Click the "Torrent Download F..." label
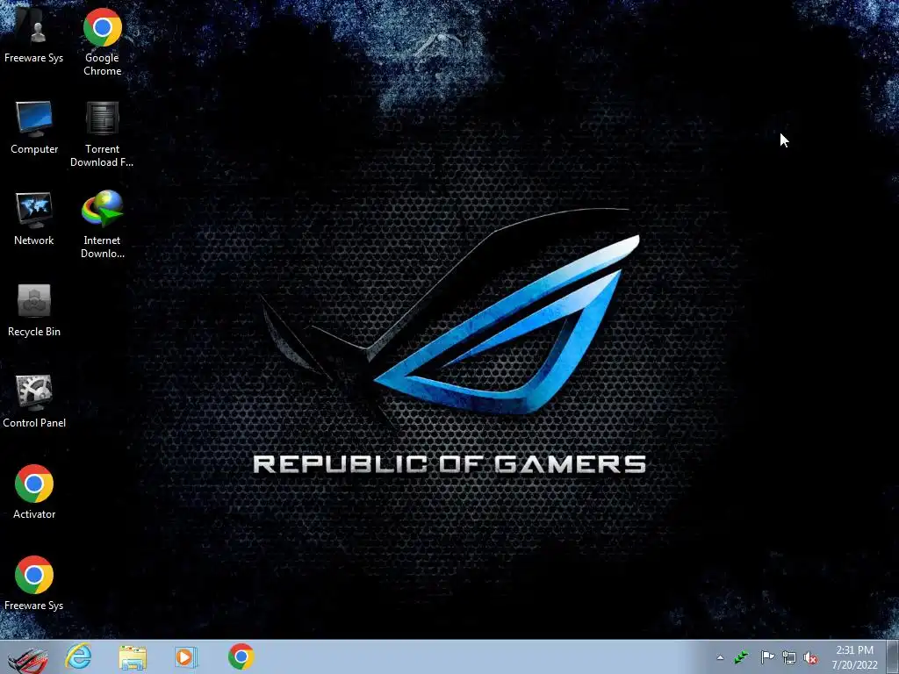 point(102,155)
